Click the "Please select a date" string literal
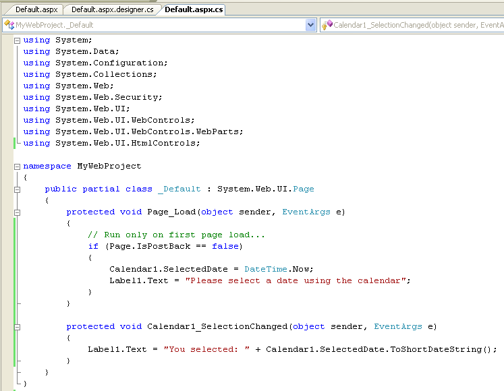 (297, 280)
